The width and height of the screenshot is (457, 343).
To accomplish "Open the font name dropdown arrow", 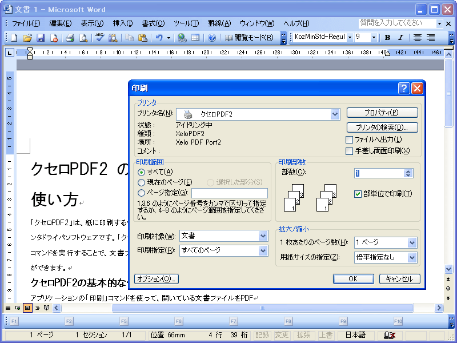I will click(x=350, y=37).
